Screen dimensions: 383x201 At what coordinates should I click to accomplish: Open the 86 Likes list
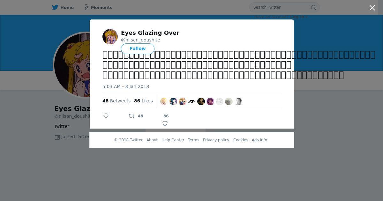click(143, 101)
